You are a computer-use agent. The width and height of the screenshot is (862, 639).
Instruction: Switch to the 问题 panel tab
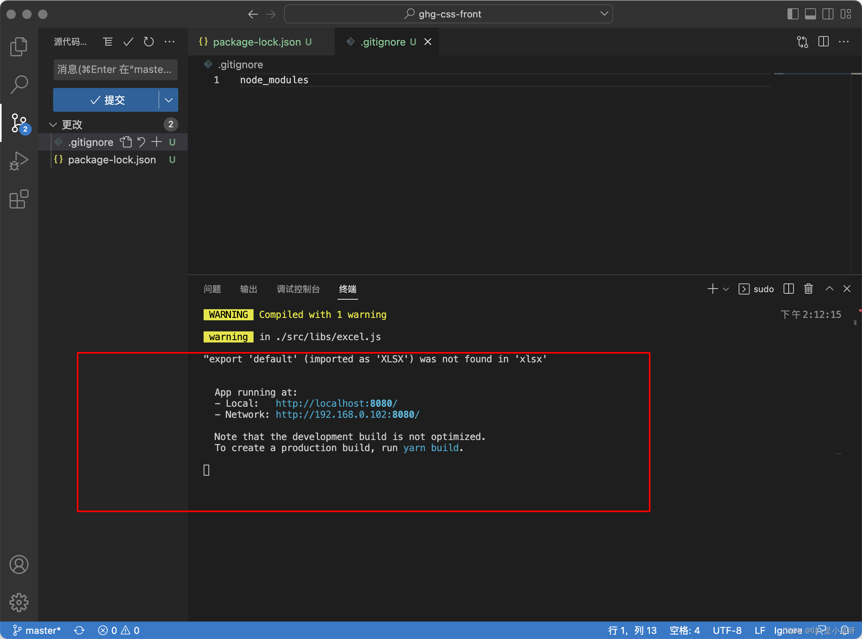(212, 289)
